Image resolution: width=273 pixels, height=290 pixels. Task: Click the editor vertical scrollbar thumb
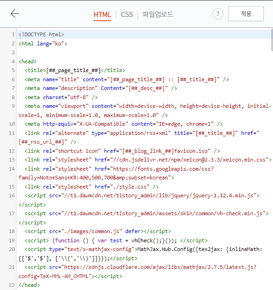(x=272, y=40)
